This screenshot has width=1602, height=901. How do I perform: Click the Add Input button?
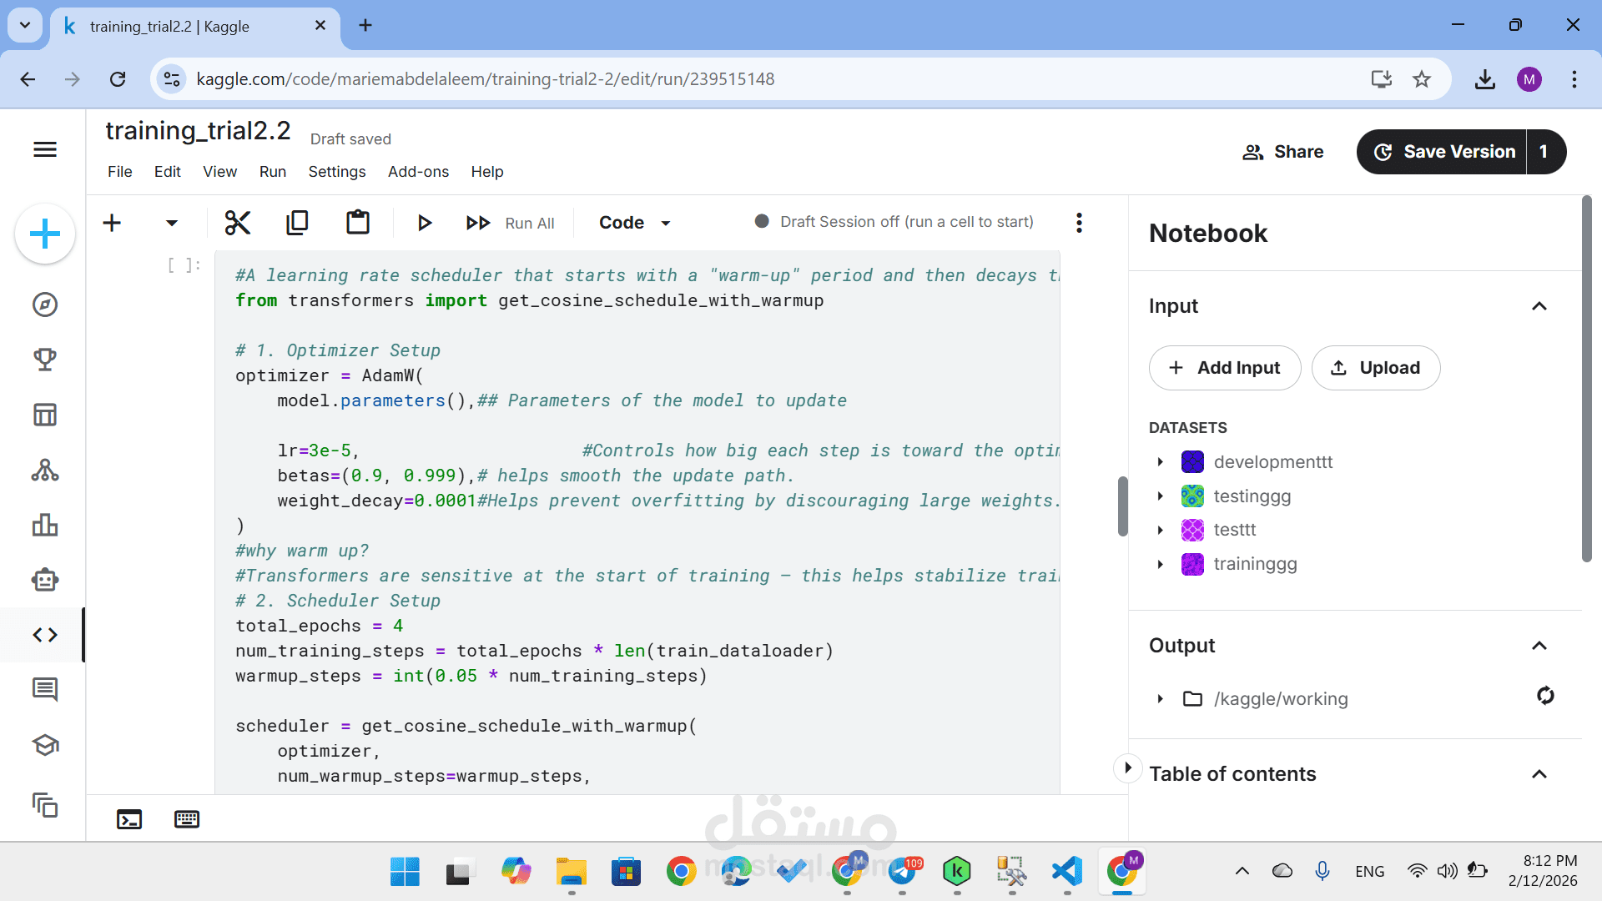1225,368
